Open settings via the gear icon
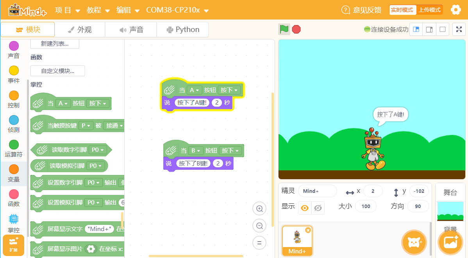The image size is (468, 258). pyautogui.click(x=456, y=10)
